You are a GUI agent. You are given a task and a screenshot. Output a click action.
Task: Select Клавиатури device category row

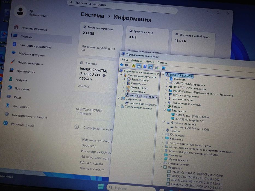click(175, 135)
